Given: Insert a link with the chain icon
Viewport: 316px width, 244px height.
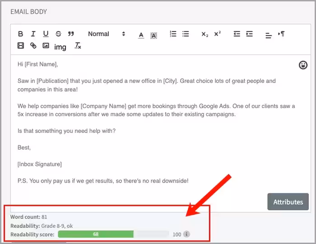Looking at the screenshot, I should point(33,46).
